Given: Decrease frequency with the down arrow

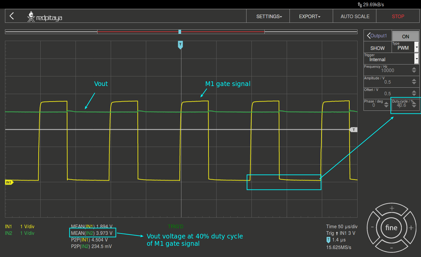Looking at the screenshot, I should pos(414,72).
